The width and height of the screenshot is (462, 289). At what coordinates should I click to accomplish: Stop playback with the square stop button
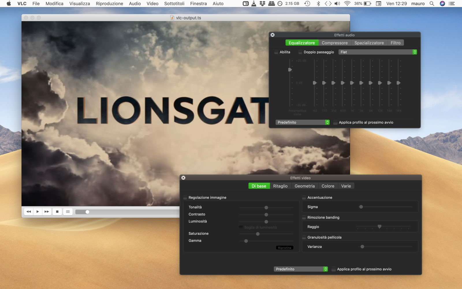click(57, 212)
